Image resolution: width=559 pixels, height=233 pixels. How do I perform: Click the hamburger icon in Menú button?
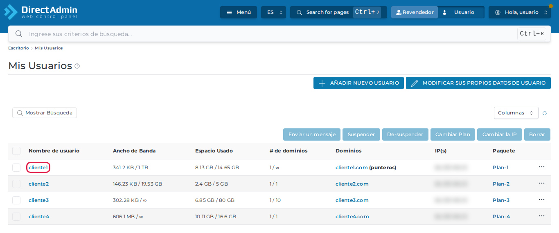pos(229,12)
